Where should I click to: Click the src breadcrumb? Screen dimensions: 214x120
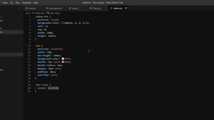click(x=27, y=13)
